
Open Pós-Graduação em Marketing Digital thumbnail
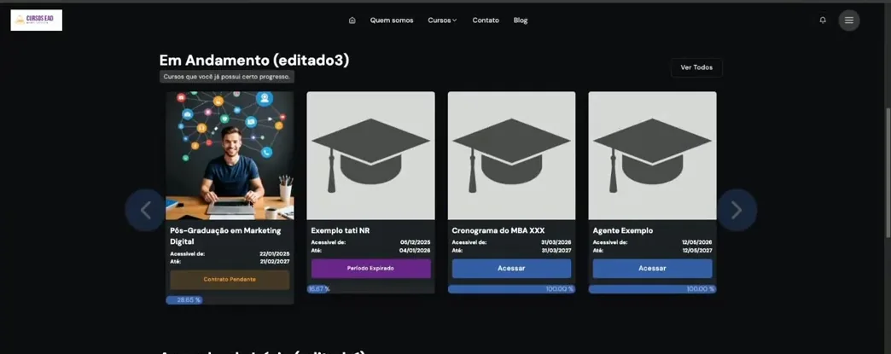tap(230, 156)
